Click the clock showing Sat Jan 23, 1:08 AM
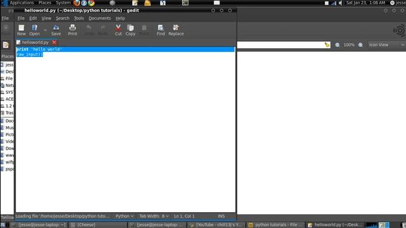The image size is (406, 228). tap(365, 3)
